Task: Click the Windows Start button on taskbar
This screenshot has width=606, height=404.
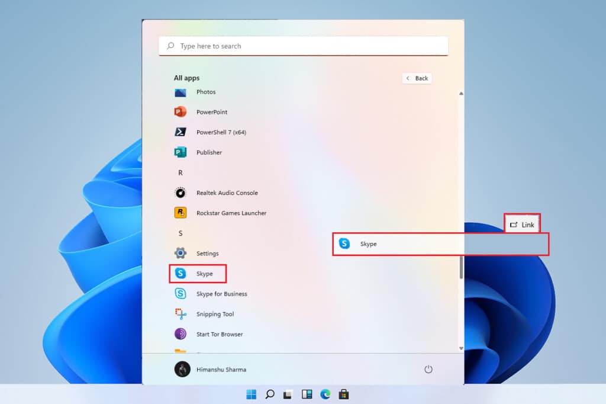Action: click(251, 394)
